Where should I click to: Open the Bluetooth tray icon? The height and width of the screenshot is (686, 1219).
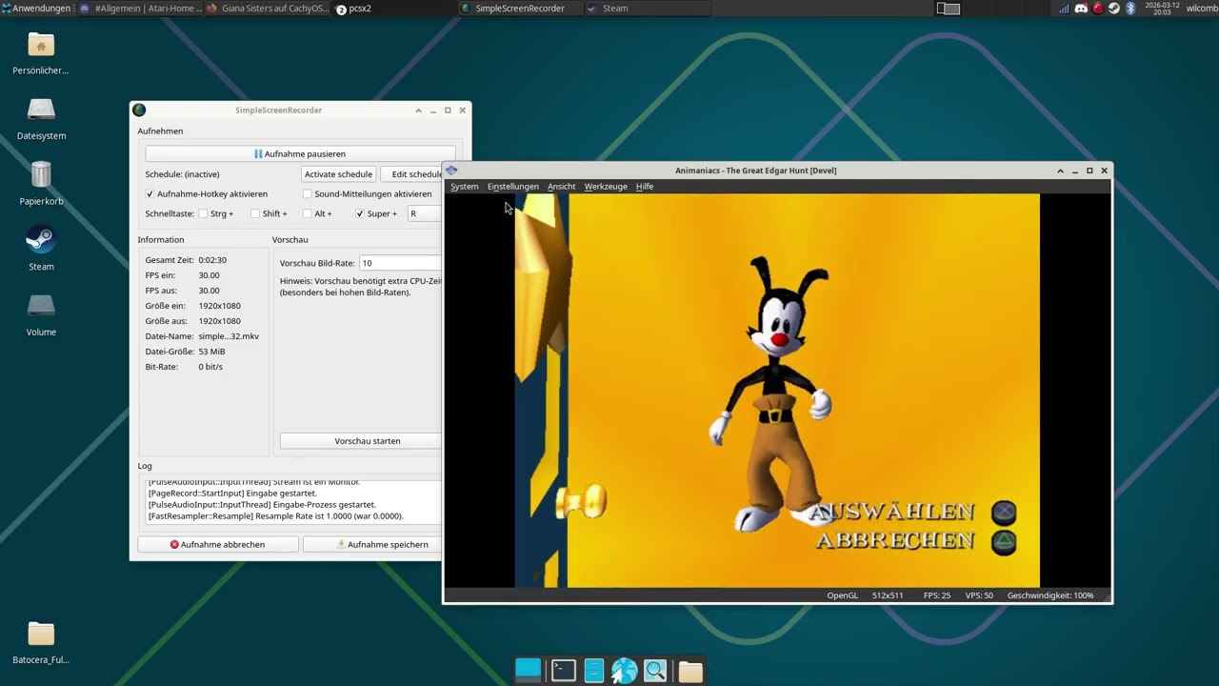1130,9
